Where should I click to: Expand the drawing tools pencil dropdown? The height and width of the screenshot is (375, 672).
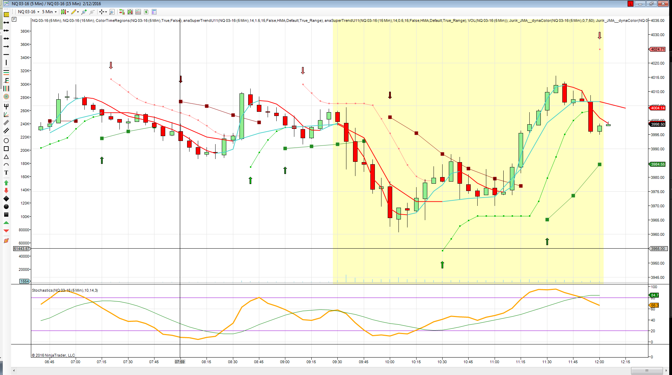(78, 12)
